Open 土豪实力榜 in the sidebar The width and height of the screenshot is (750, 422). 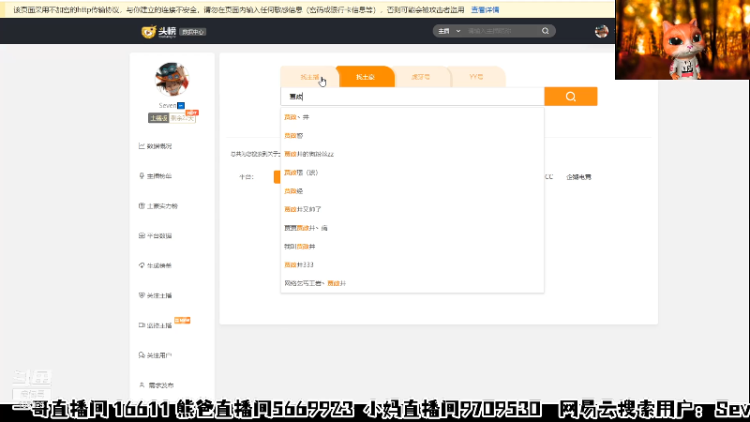[x=162, y=206]
